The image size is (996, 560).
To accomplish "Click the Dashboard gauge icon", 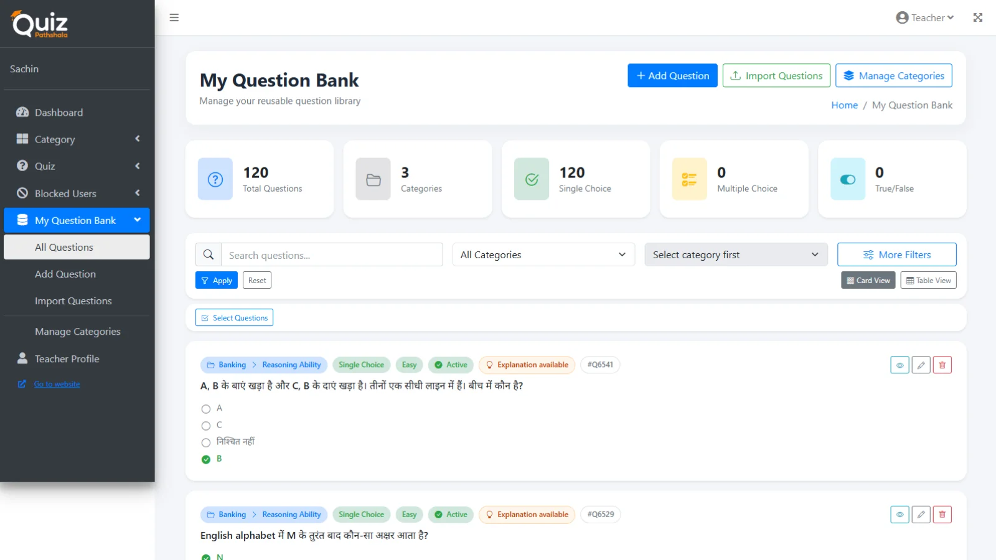I will click(22, 112).
